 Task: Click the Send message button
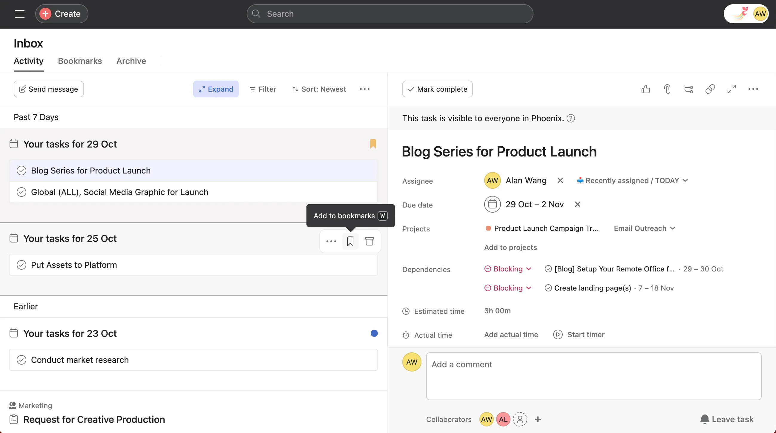pos(48,89)
